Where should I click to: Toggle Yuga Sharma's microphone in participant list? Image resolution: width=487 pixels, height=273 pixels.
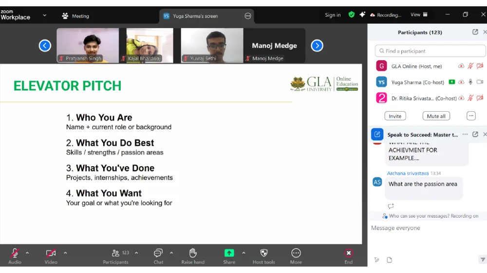point(470,82)
